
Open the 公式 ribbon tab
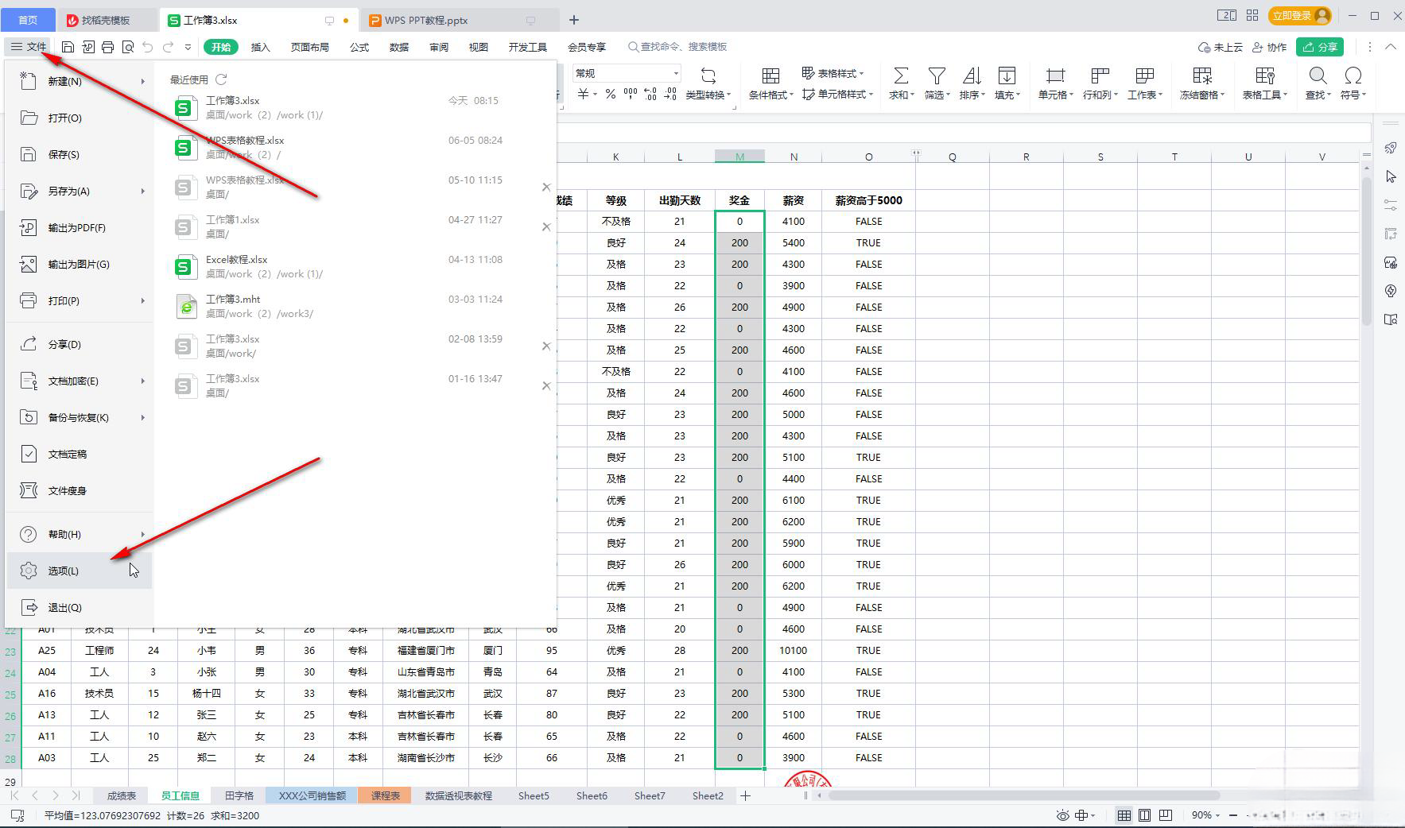[359, 47]
